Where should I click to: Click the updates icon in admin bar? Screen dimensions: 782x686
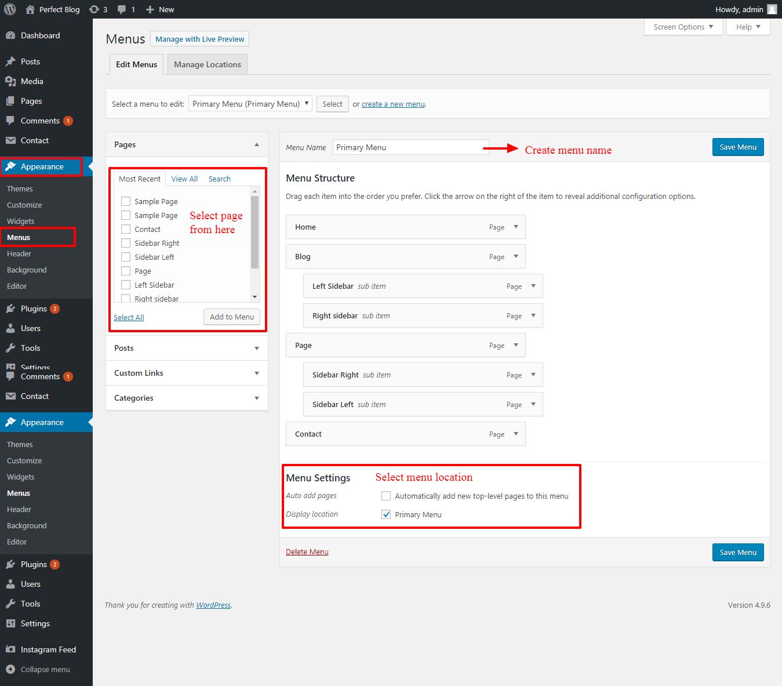[94, 9]
